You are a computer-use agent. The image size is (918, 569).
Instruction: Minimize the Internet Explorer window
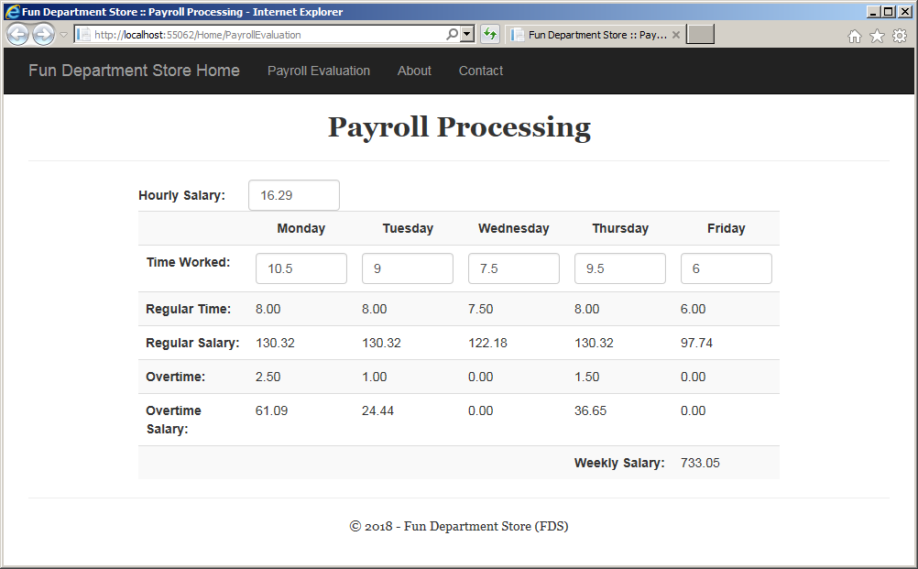873,12
